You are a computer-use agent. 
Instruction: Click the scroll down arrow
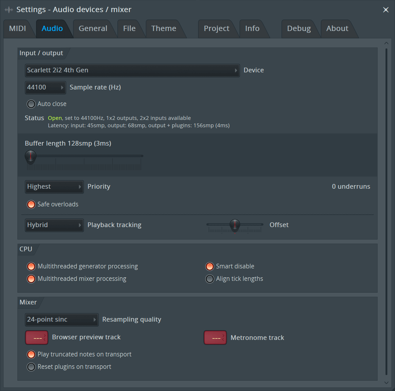click(x=386, y=382)
